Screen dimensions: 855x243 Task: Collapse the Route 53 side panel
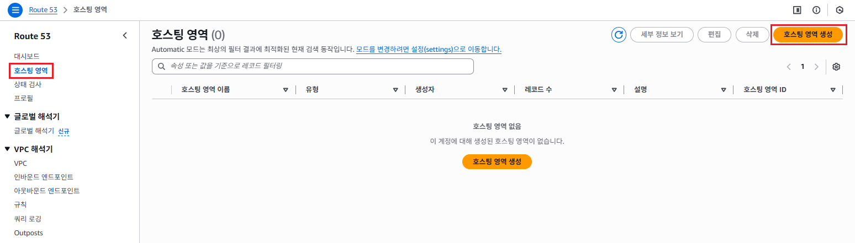click(x=125, y=36)
